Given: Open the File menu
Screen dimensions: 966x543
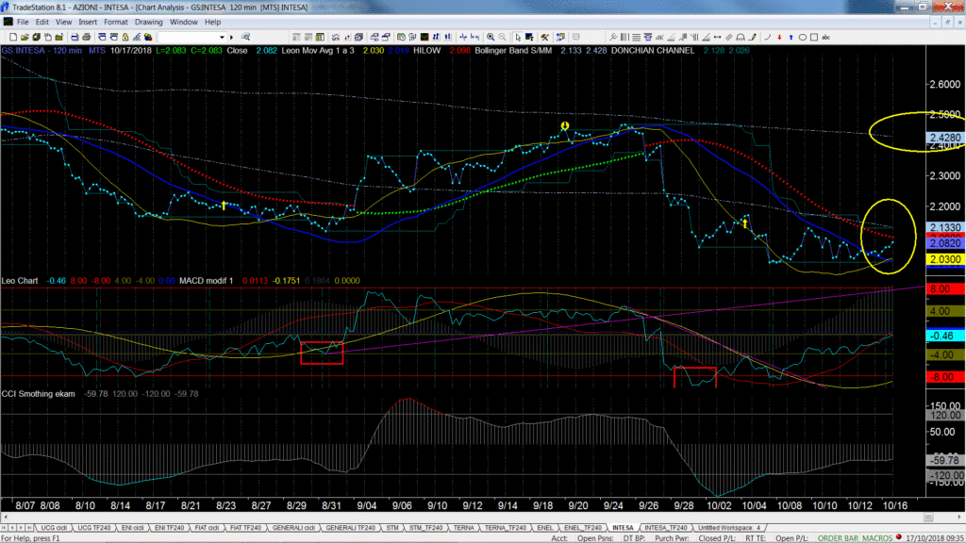Looking at the screenshot, I should click(23, 23).
